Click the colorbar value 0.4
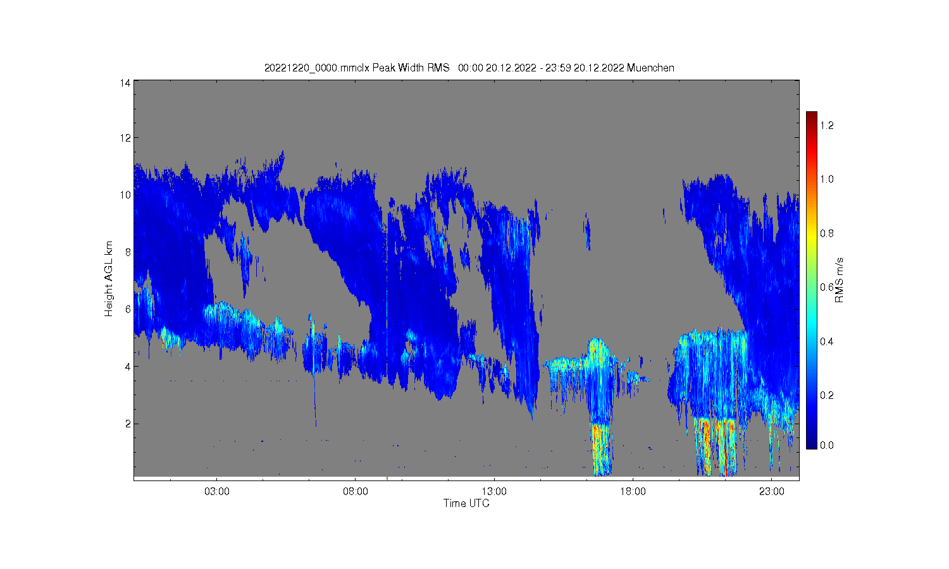 (827, 341)
